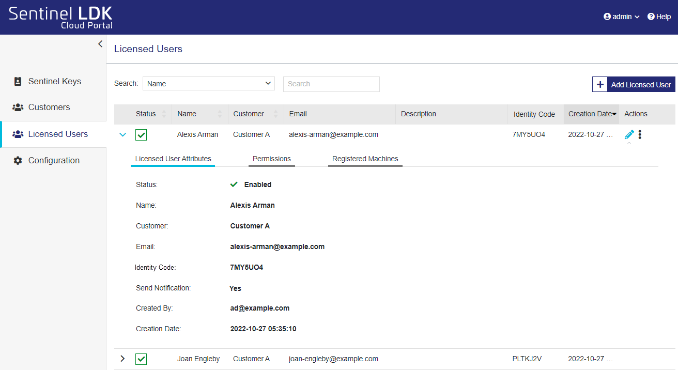The image size is (678, 370).
Task: Click the pencil edit icon for Alexis Arman
Action: [x=629, y=134]
